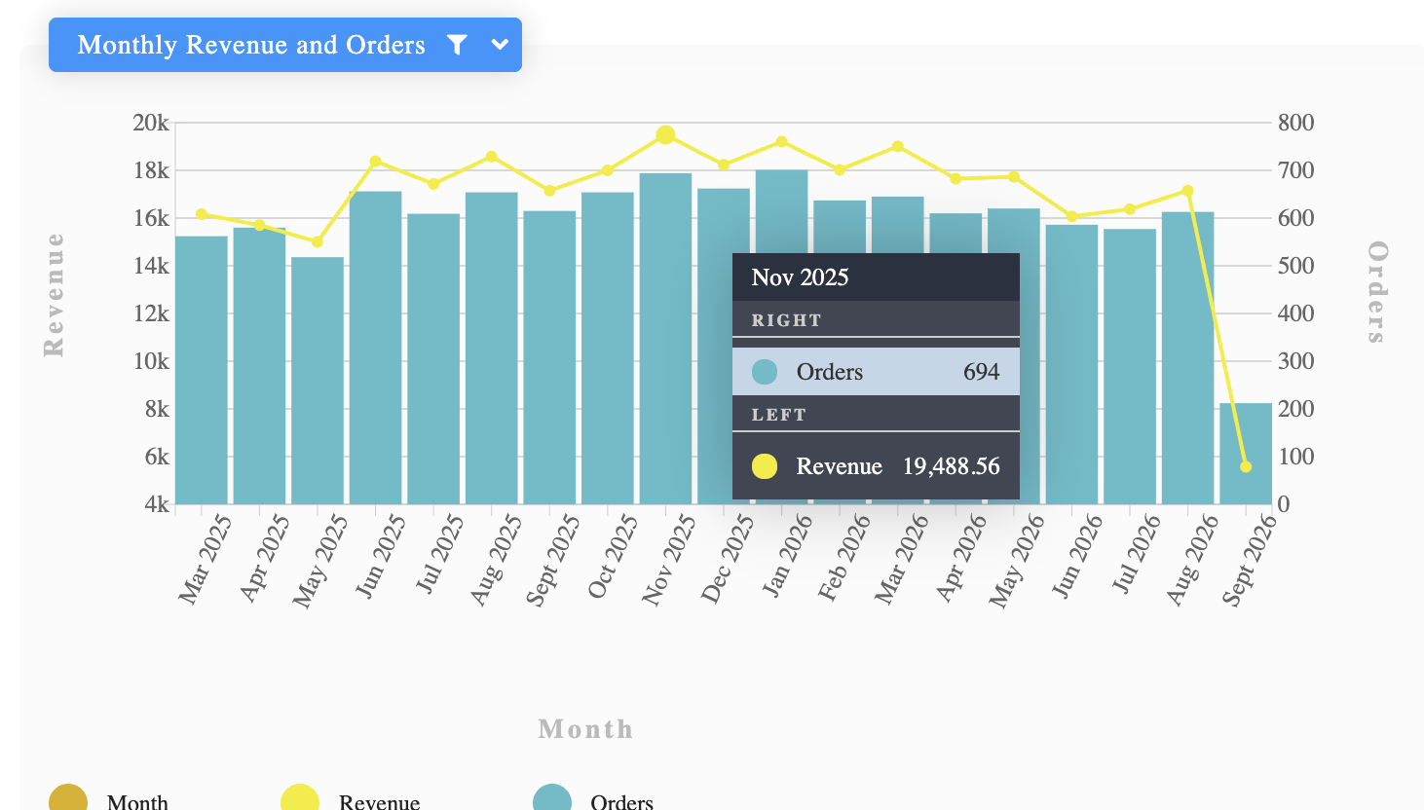This screenshot has height=810, width=1424.
Task: Click the short Sept 2026 orders bar
Action: 1246,454
